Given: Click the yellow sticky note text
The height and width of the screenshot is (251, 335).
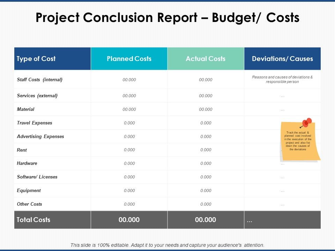Looking at the screenshot, I should pos(298,141).
